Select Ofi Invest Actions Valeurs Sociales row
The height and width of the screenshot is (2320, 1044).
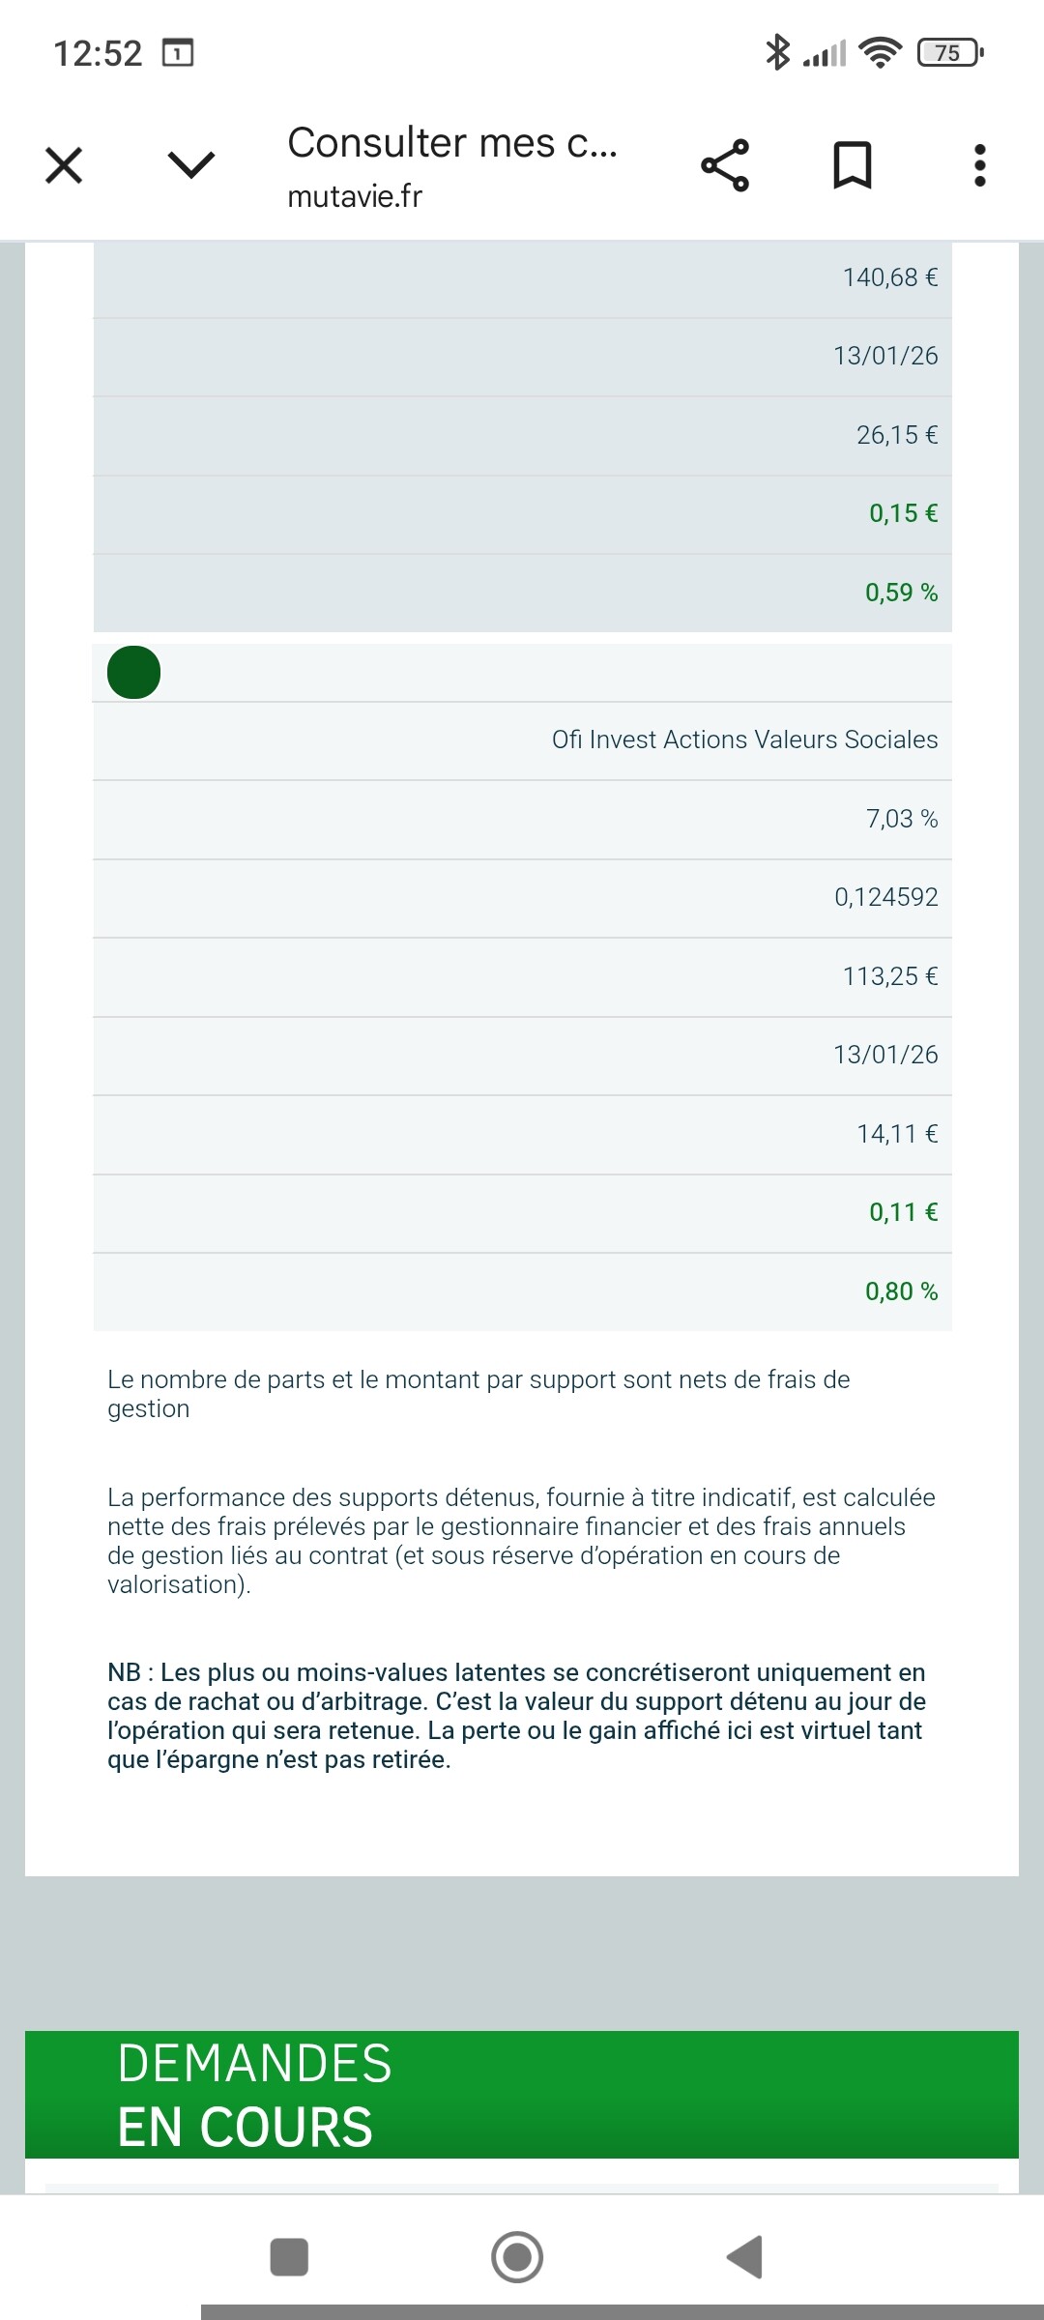pos(744,739)
